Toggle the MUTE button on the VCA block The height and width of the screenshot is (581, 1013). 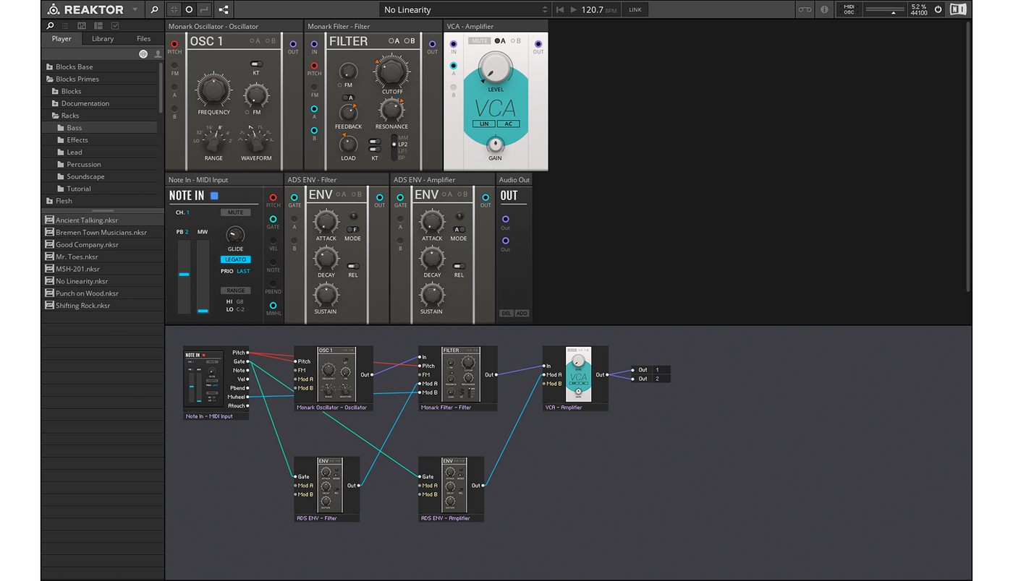point(480,41)
